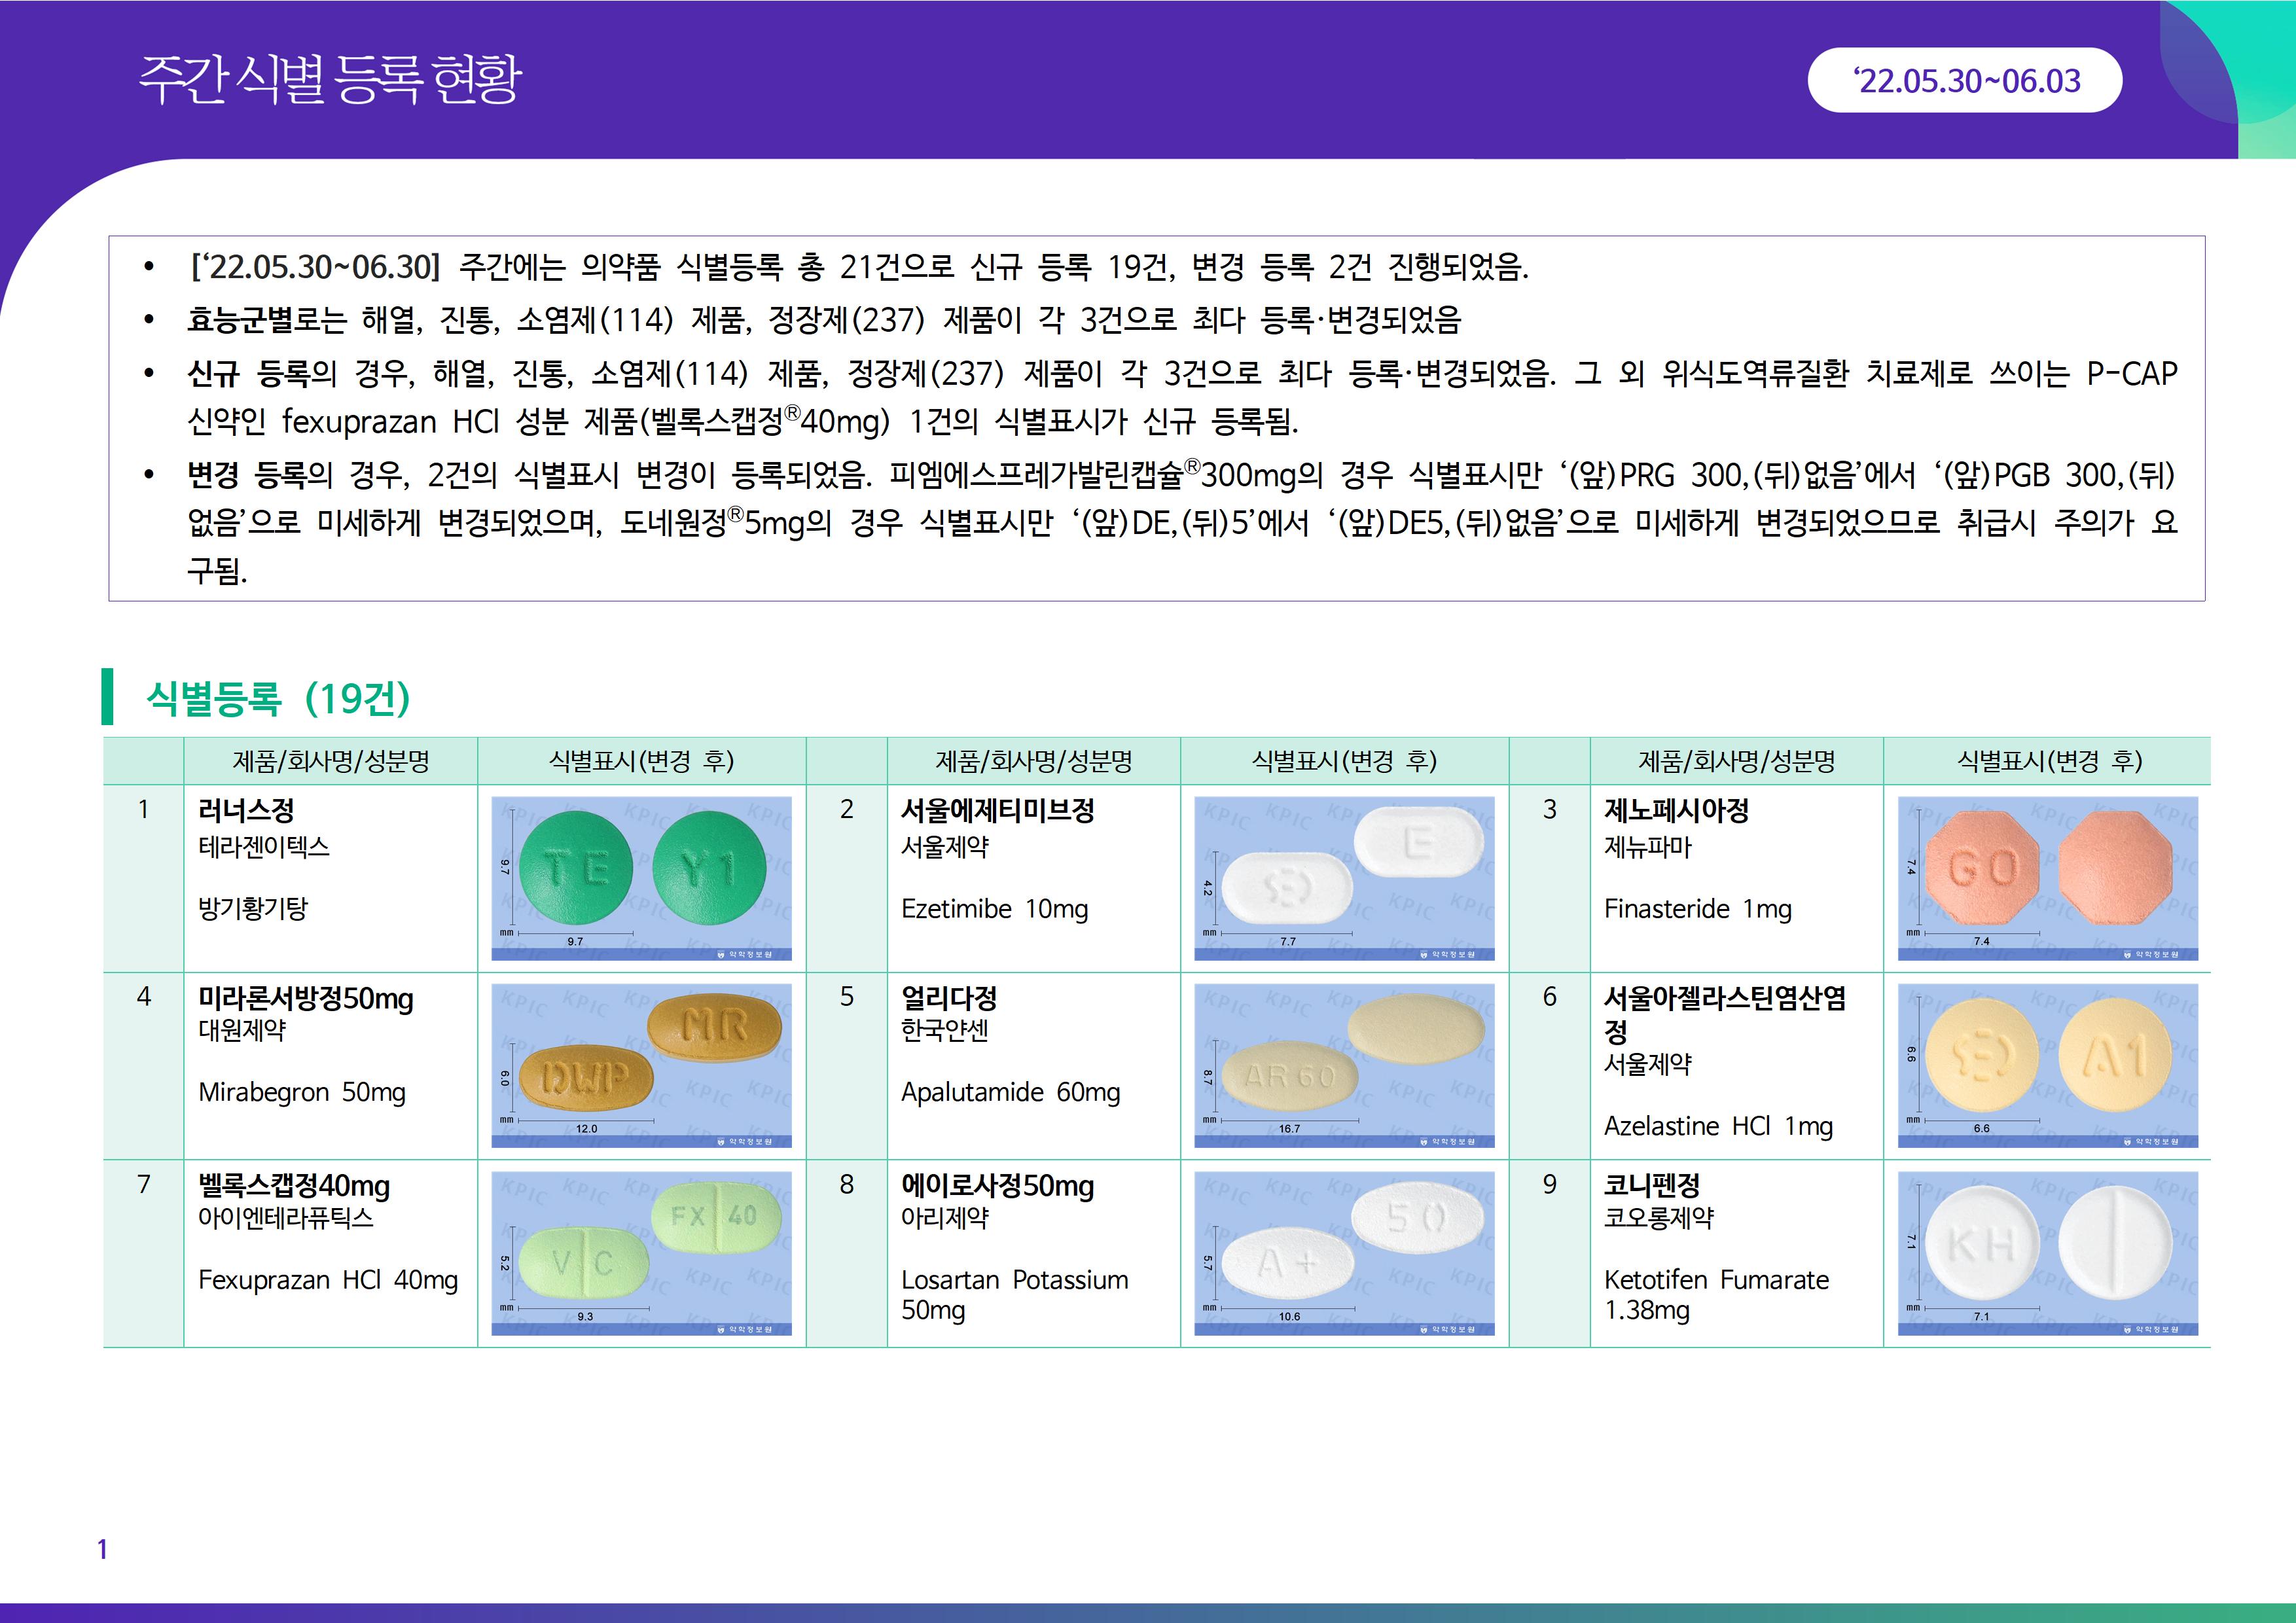Click the 식별등록 (19건) section heading
2296x1623 pixels.
tap(278, 697)
